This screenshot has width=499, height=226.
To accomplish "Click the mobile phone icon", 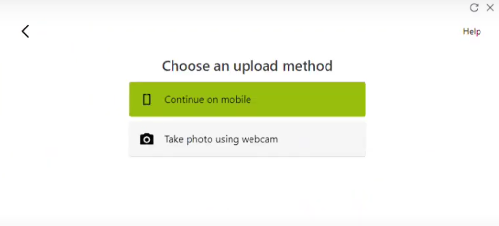I will 146,100.
